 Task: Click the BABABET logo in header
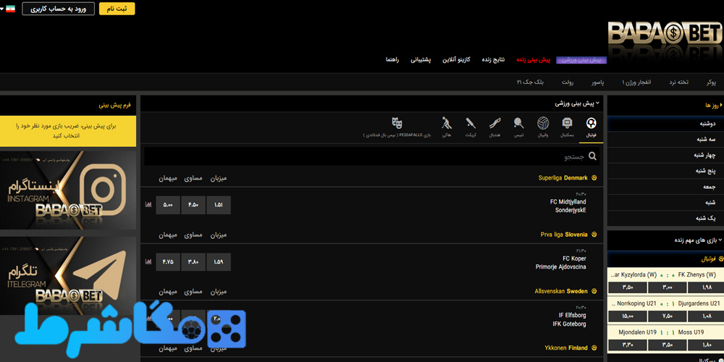pos(665,35)
